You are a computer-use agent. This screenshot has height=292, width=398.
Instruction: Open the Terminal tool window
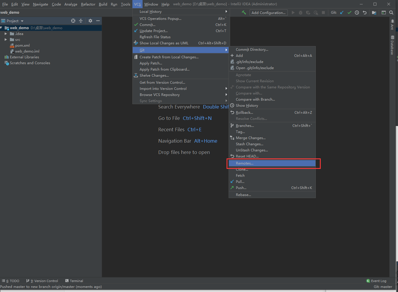coord(74,281)
